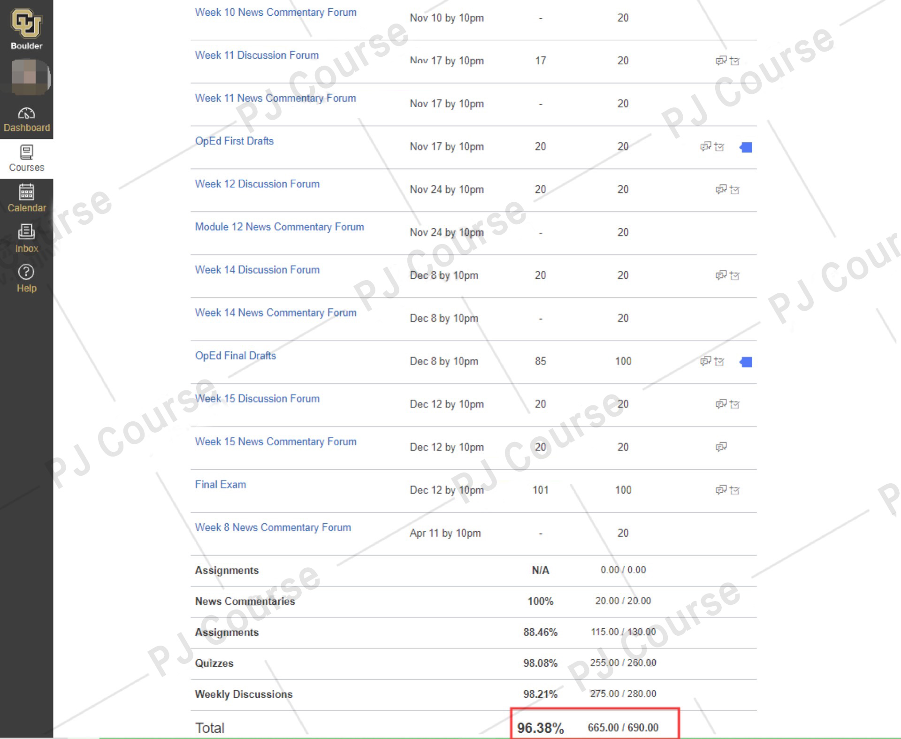Open blue rubric icon for OpEd First Drafts

pyautogui.click(x=746, y=147)
